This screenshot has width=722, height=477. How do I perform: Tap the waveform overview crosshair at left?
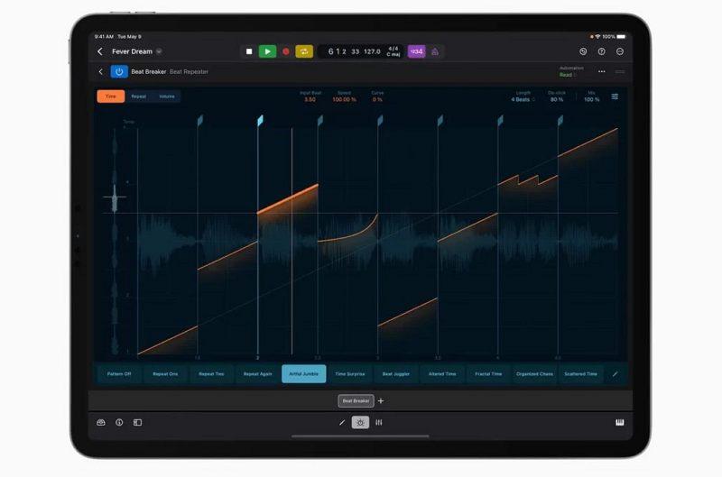click(115, 197)
